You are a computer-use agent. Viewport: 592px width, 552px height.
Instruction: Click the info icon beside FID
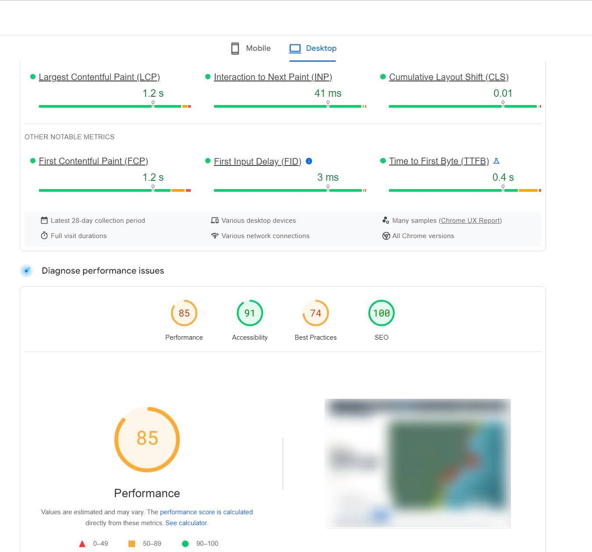309,161
